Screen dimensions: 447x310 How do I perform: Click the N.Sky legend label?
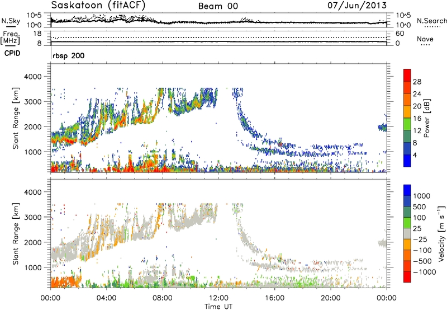(x=11, y=21)
